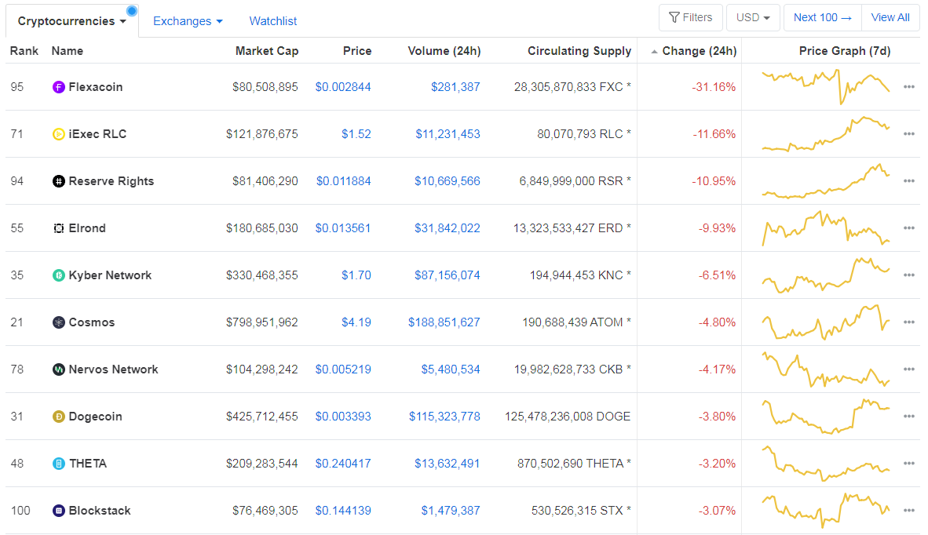Click Elrond volume $31,842,022

(x=448, y=228)
